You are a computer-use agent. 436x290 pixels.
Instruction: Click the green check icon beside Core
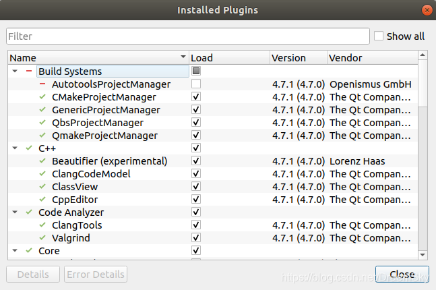click(29, 250)
